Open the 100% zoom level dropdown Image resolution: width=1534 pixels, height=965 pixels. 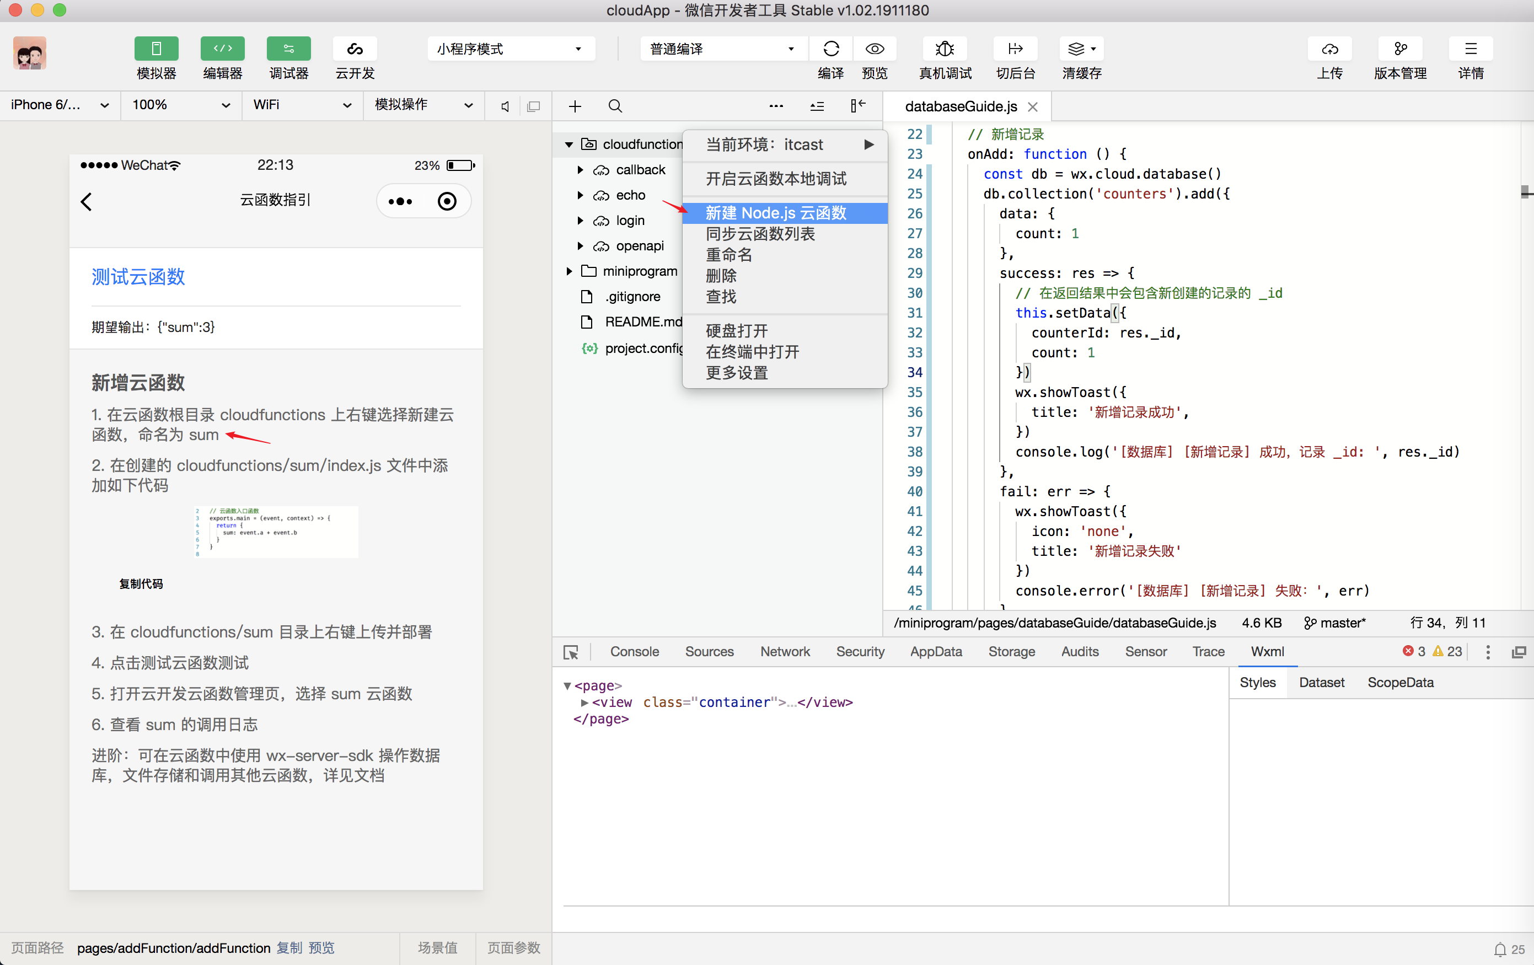(181, 105)
